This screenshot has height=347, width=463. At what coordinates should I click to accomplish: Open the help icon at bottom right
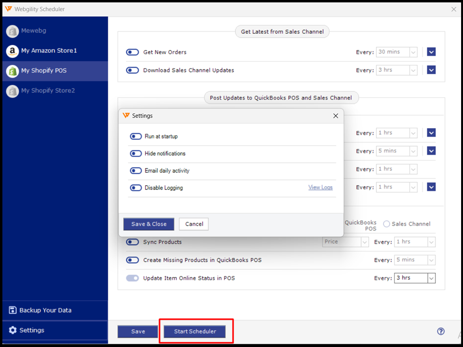point(441,331)
